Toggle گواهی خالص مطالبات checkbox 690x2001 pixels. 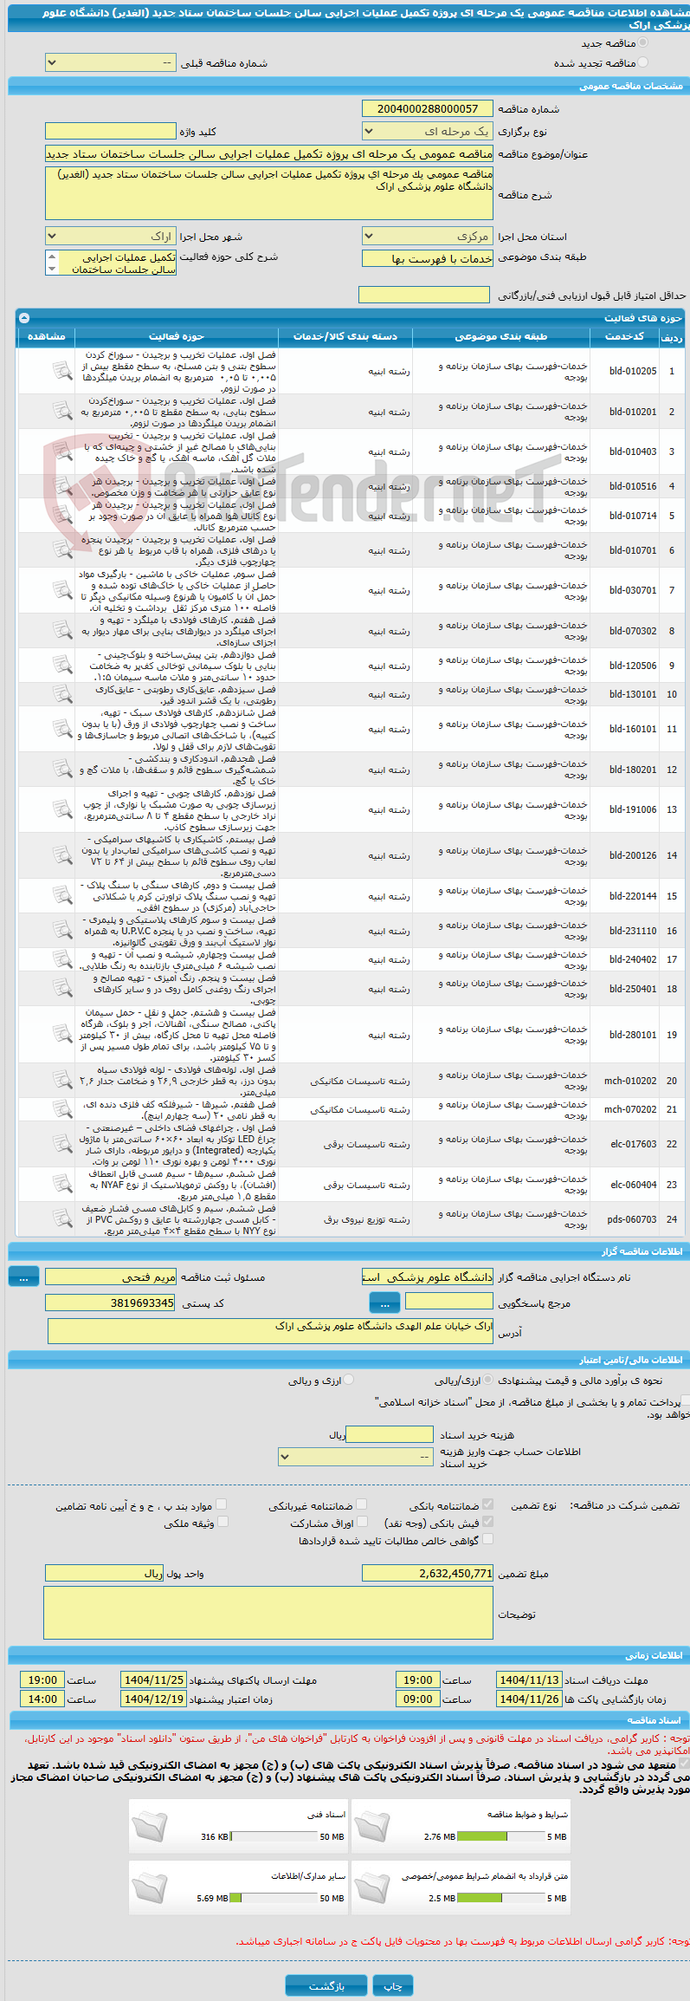[x=487, y=1539]
